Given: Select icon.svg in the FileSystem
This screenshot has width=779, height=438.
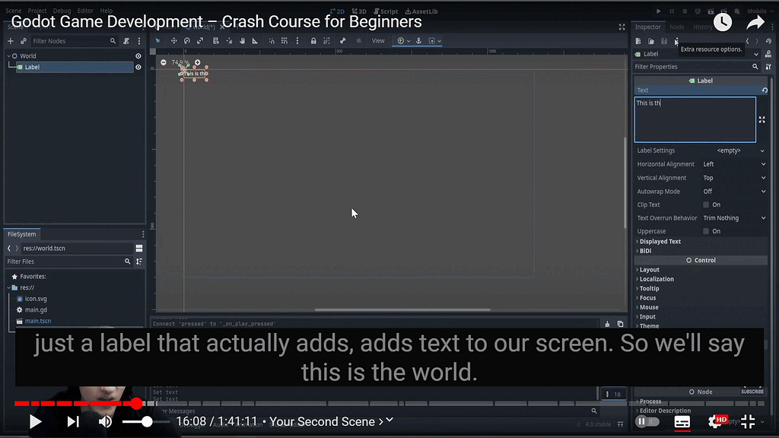Looking at the screenshot, I should tap(36, 299).
